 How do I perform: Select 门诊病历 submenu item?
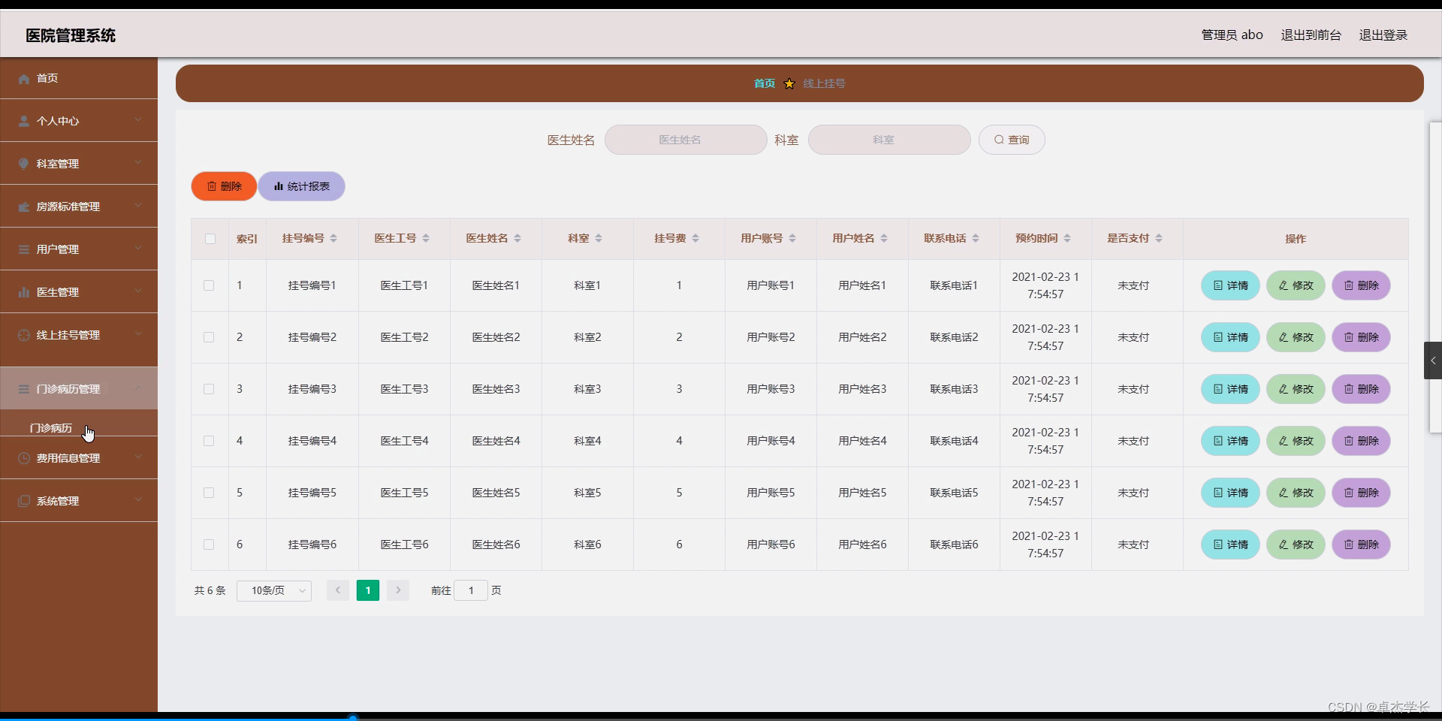(x=50, y=428)
